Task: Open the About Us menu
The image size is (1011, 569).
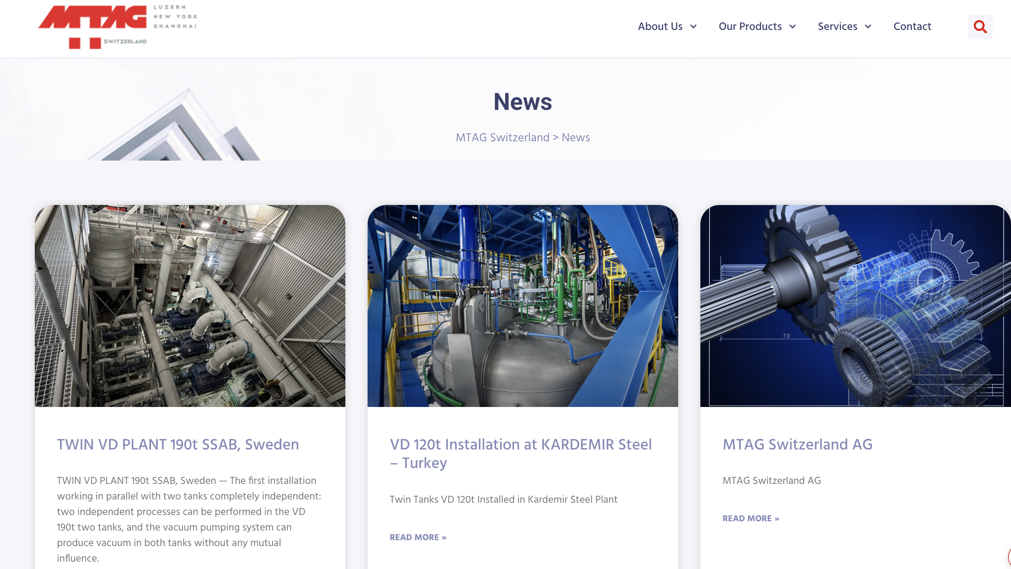Action: pos(660,26)
